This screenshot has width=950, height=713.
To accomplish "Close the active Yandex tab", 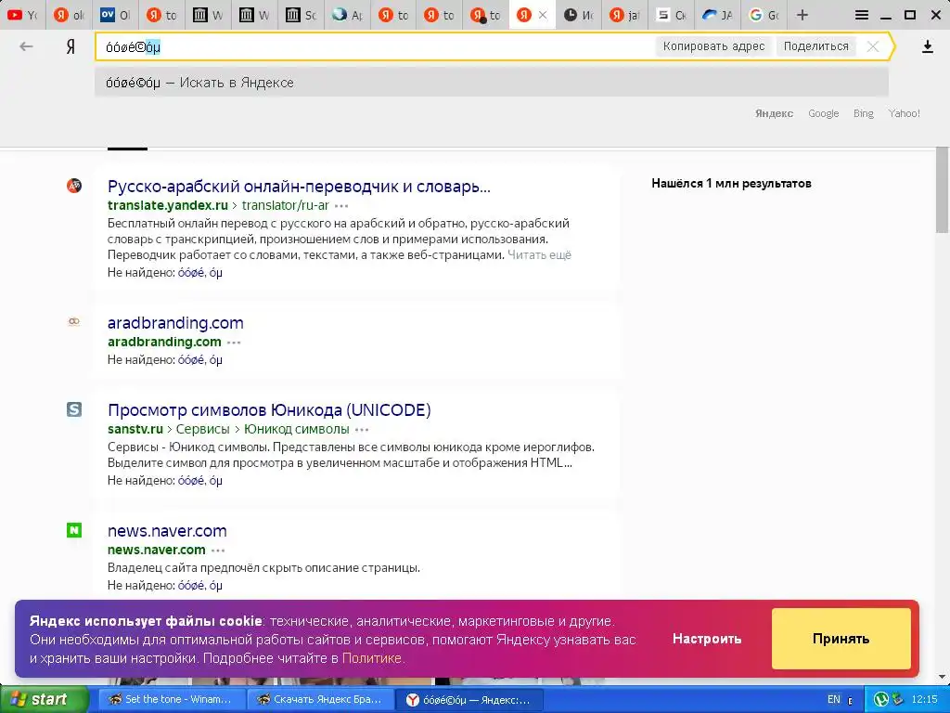I will click(543, 15).
